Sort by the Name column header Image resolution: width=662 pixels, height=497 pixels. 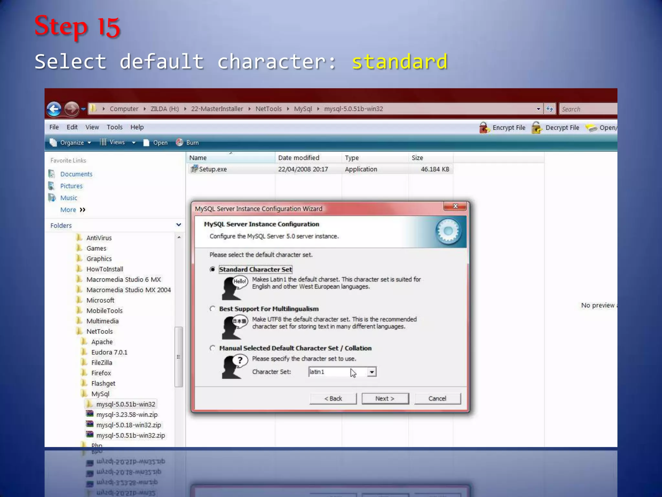tap(231, 158)
